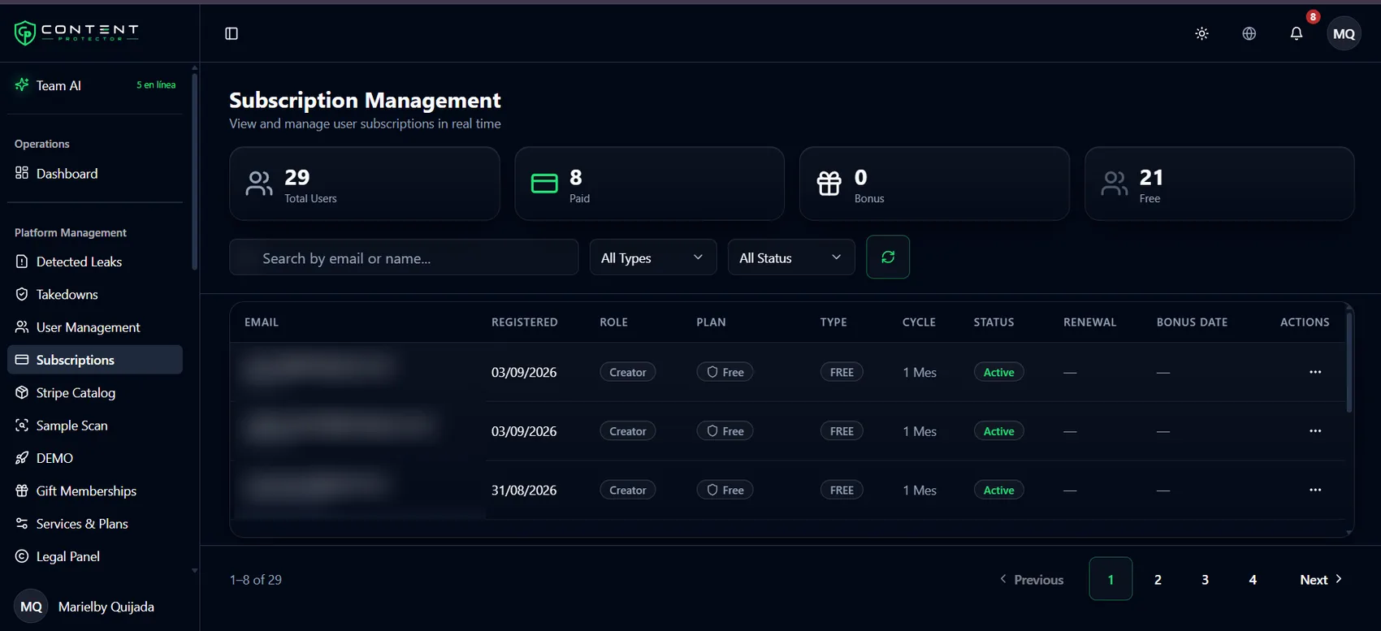Click the 29 Total Users card
Image resolution: width=1381 pixels, height=631 pixels.
point(365,184)
